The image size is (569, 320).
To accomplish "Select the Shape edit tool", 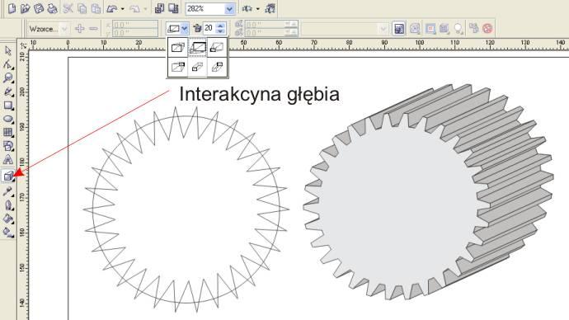I will [8, 64].
